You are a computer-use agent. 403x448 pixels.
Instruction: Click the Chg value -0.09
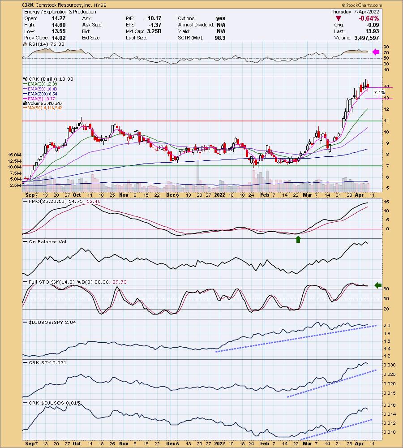(373, 25)
